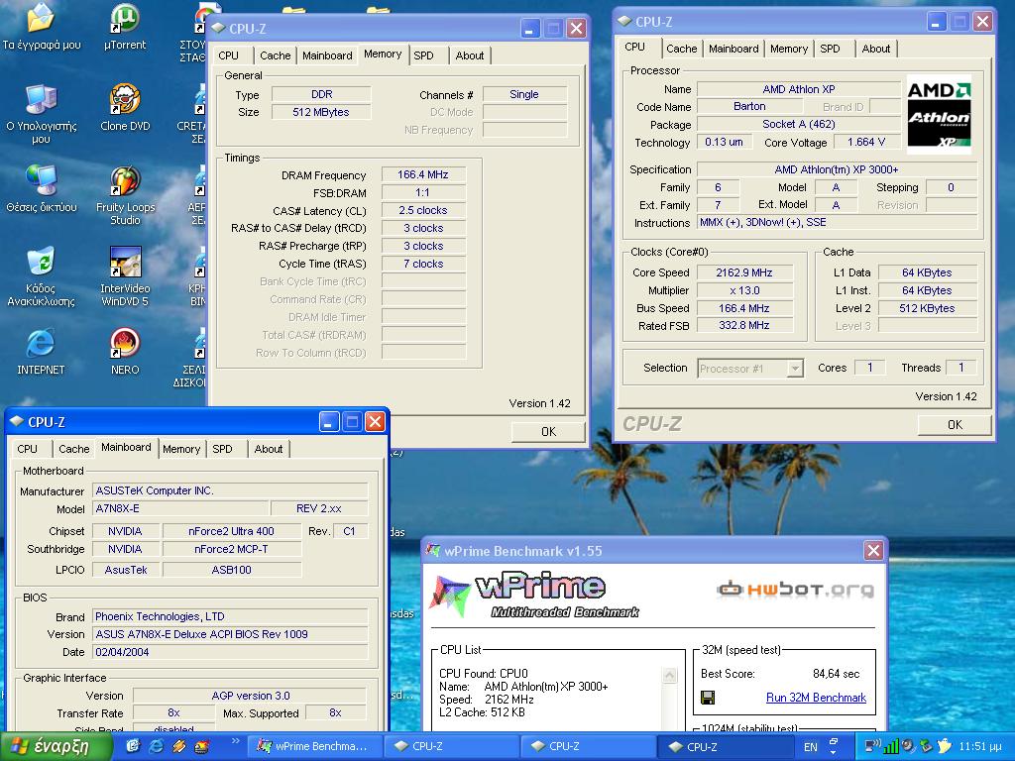Click the yellow duck tray icon beside the clock
This screenshot has width=1015, height=761.
click(945, 746)
